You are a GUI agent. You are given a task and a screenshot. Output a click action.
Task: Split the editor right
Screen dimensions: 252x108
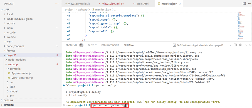click(244, 4)
